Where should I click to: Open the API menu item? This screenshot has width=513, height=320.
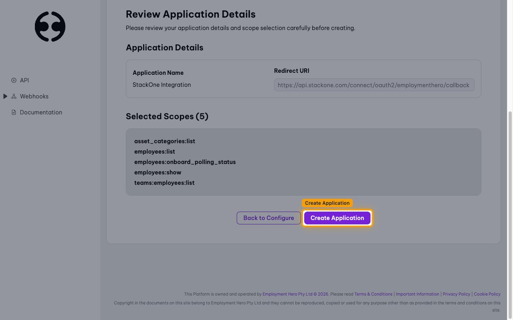[24, 80]
